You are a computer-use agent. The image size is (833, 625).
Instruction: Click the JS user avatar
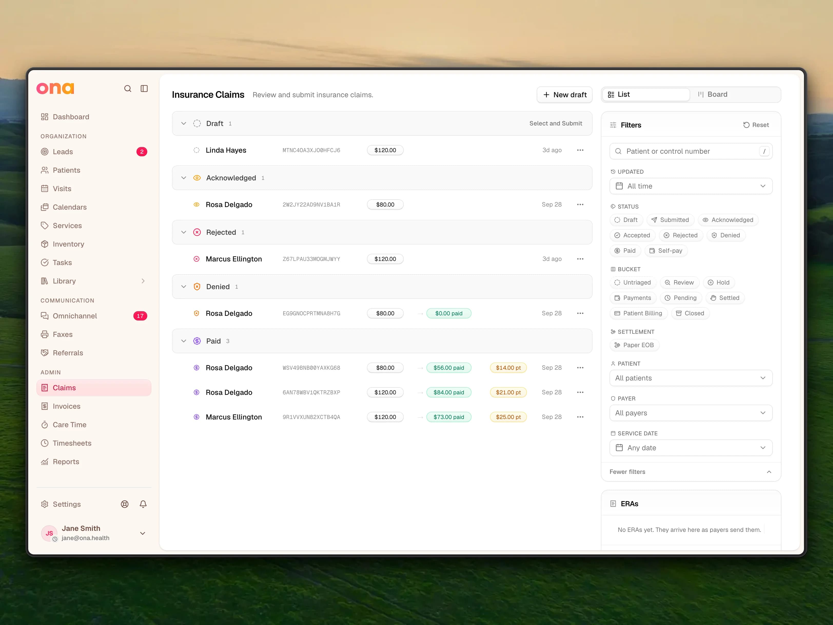49,533
